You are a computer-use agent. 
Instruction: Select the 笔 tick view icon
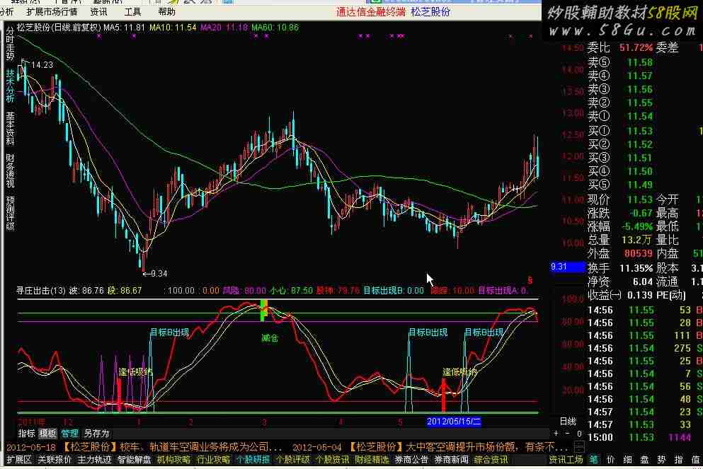pos(593,460)
